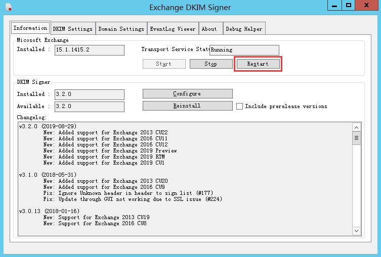Click the Configure button
This screenshot has height=257, width=381.
[x=187, y=94]
